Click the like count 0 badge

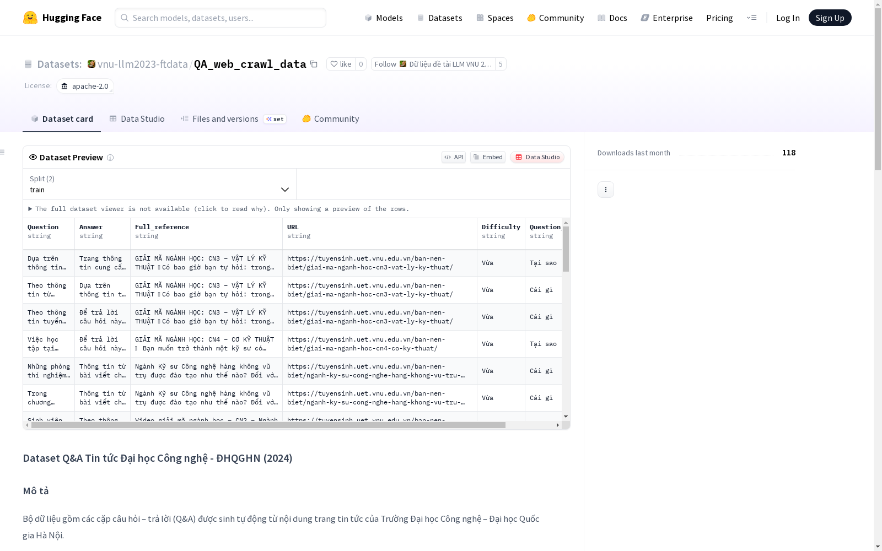[361, 64]
